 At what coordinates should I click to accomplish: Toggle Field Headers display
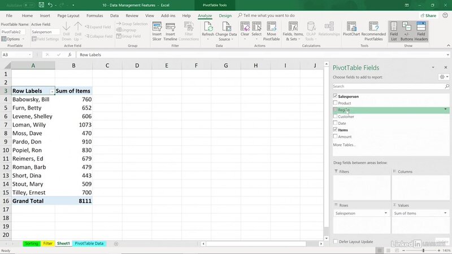(420, 32)
